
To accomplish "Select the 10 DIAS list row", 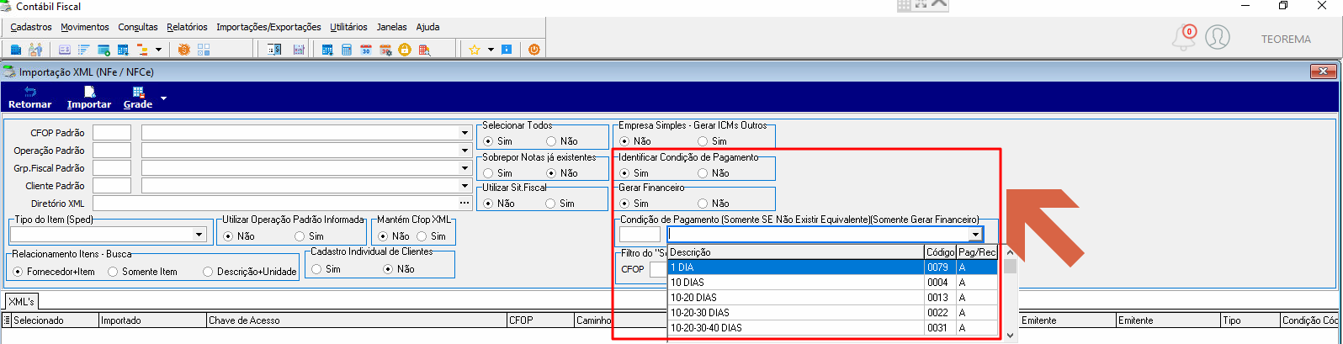I will pos(833,283).
